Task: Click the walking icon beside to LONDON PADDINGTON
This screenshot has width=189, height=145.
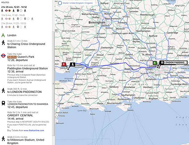Action: click(3, 90)
